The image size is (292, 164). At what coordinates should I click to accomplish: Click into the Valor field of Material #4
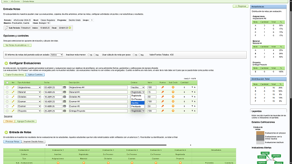click(x=152, y=92)
